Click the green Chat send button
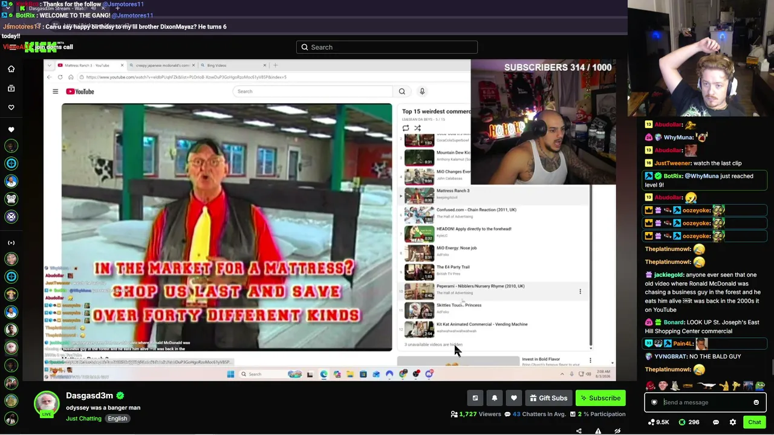This screenshot has height=435, width=774. coord(754,422)
